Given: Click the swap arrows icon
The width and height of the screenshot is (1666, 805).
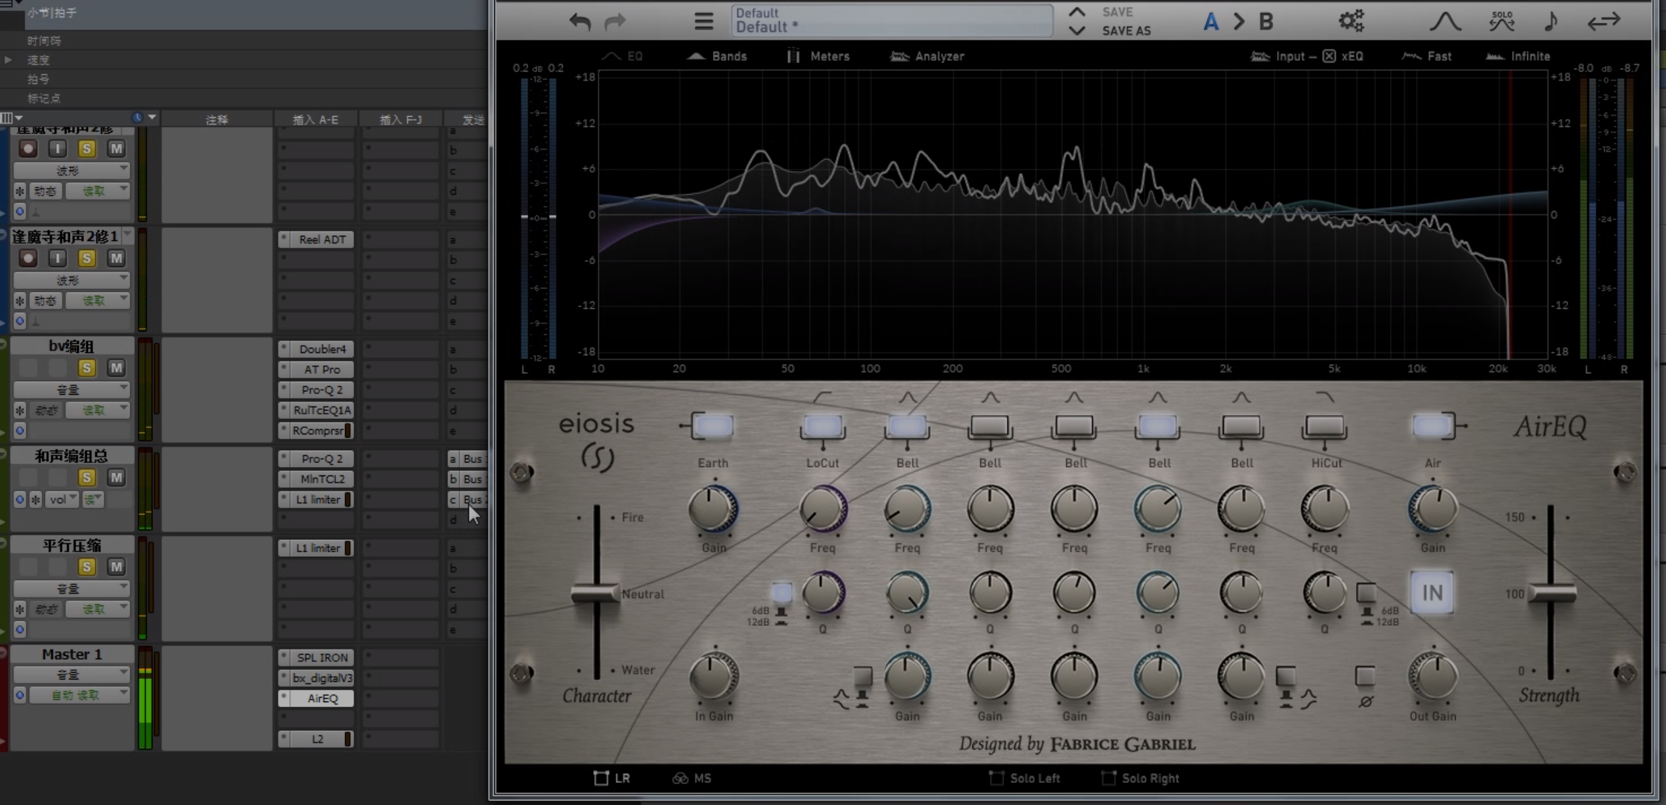Looking at the screenshot, I should 1603,21.
